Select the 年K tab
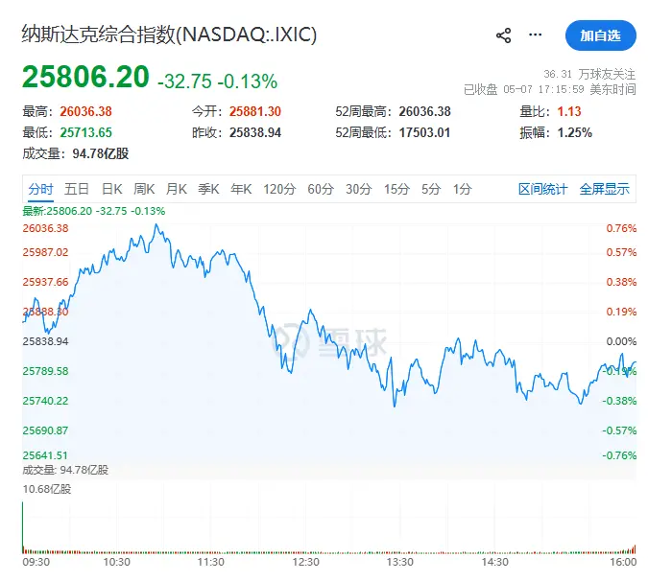 pos(241,189)
